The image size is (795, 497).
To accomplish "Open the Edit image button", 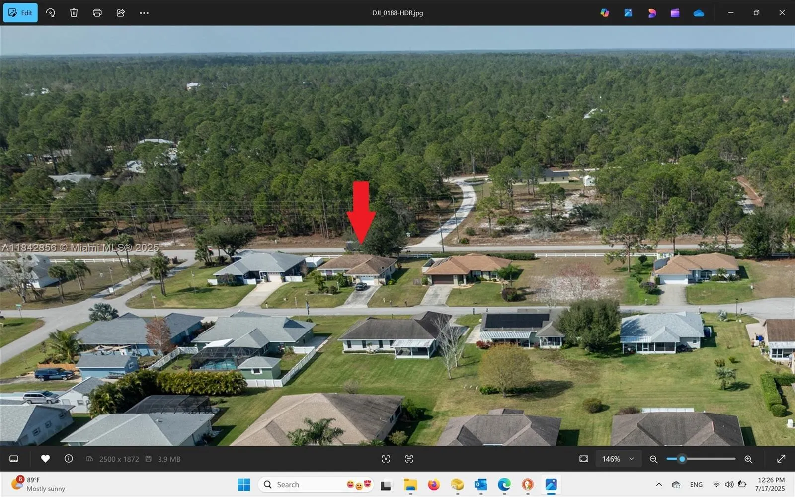I will [x=20, y=13].
